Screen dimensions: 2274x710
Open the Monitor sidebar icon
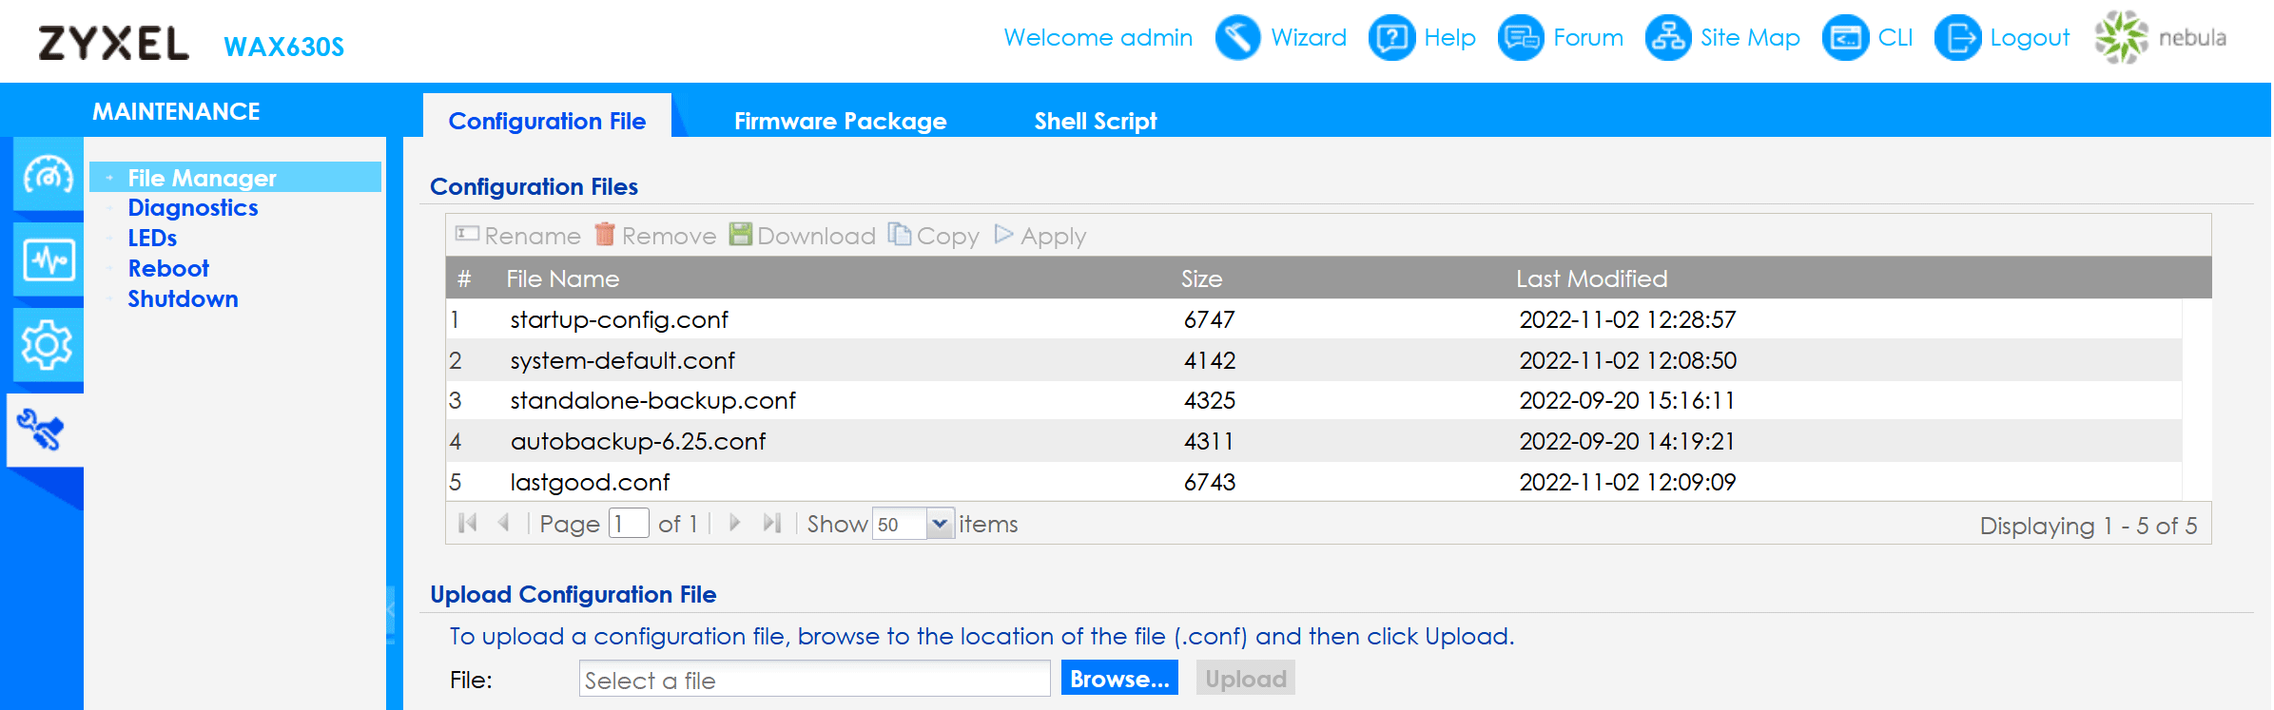point(48,259)
